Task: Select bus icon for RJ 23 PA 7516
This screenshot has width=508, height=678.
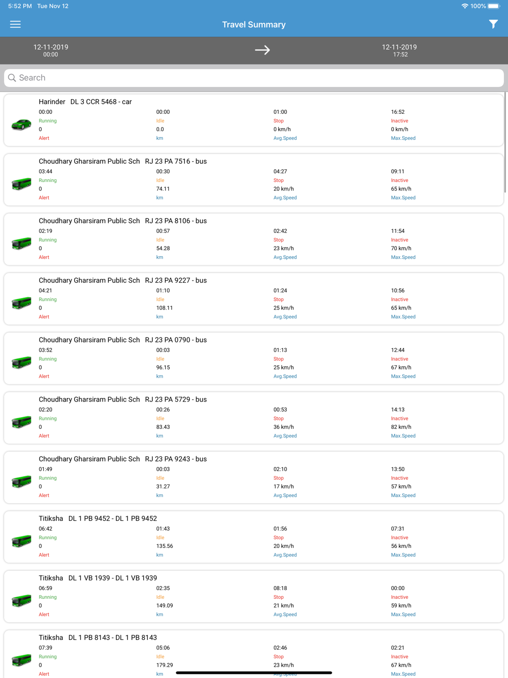Action: [x=21, y=184]
